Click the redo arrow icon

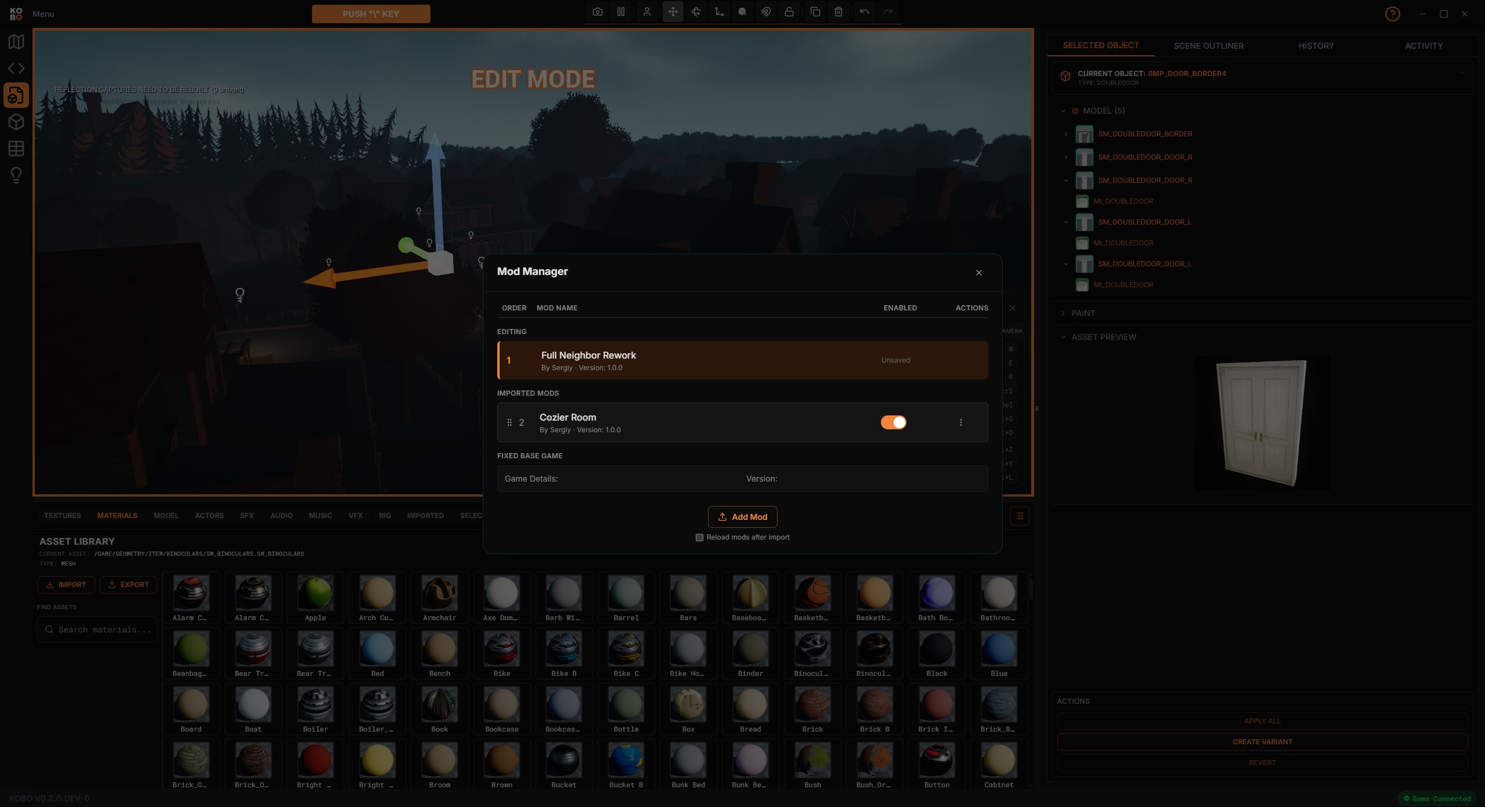click(x=888, y=12)
